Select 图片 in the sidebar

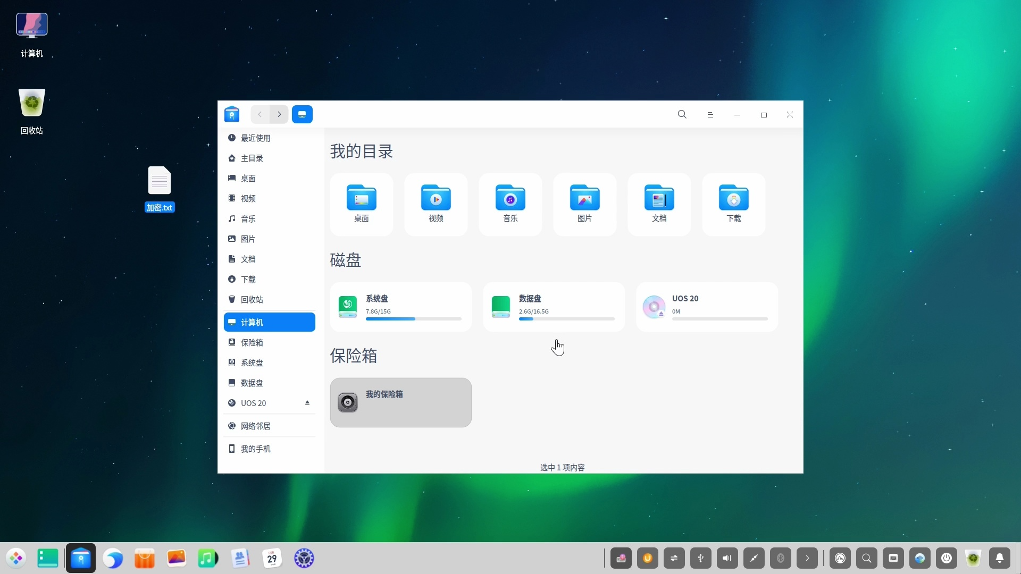tap(270, 239)
